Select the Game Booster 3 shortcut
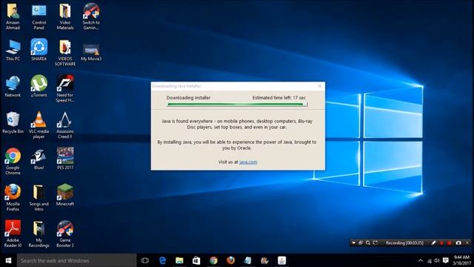Screen dimensions: 474x267 coord(65,234)
